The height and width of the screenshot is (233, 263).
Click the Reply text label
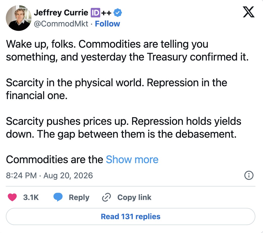coord(79,197)
